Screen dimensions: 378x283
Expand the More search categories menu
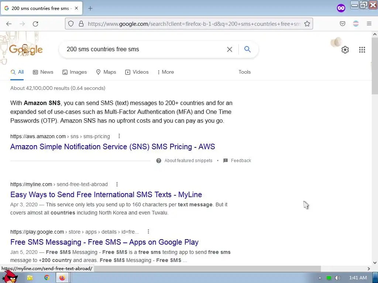[x=166, y=72]
